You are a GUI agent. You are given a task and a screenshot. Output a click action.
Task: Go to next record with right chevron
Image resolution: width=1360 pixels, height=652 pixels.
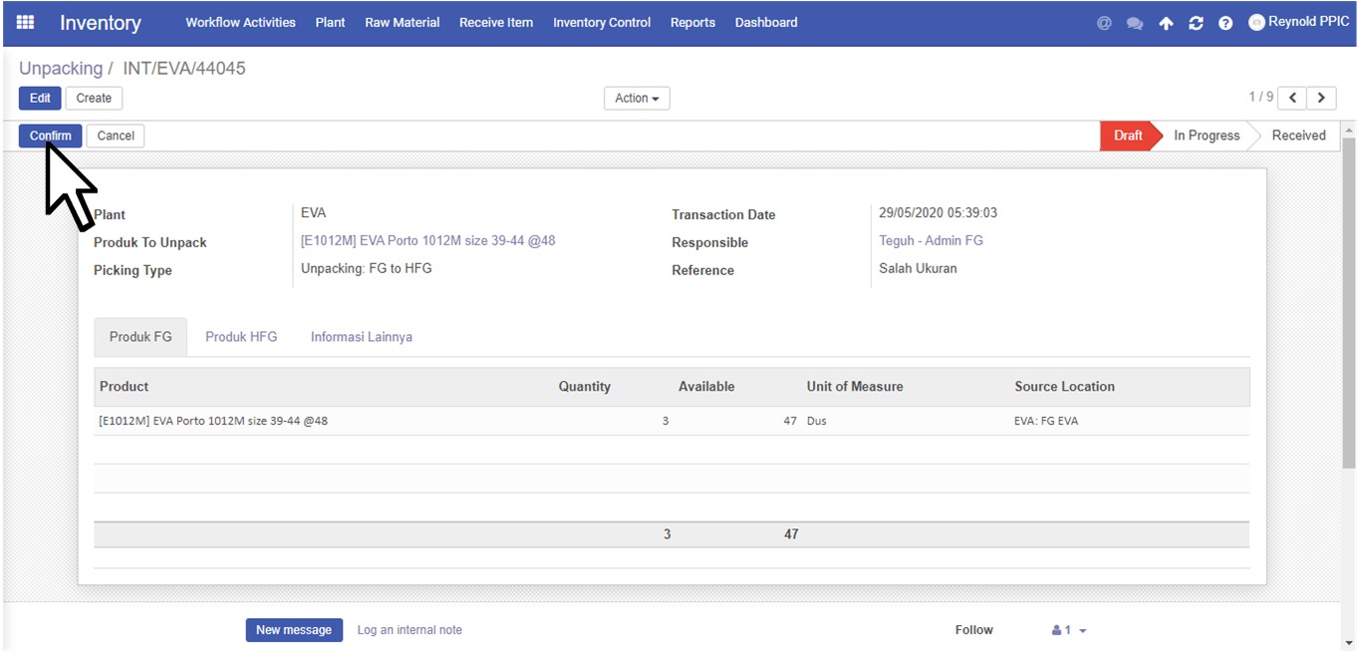(1322, 98)
